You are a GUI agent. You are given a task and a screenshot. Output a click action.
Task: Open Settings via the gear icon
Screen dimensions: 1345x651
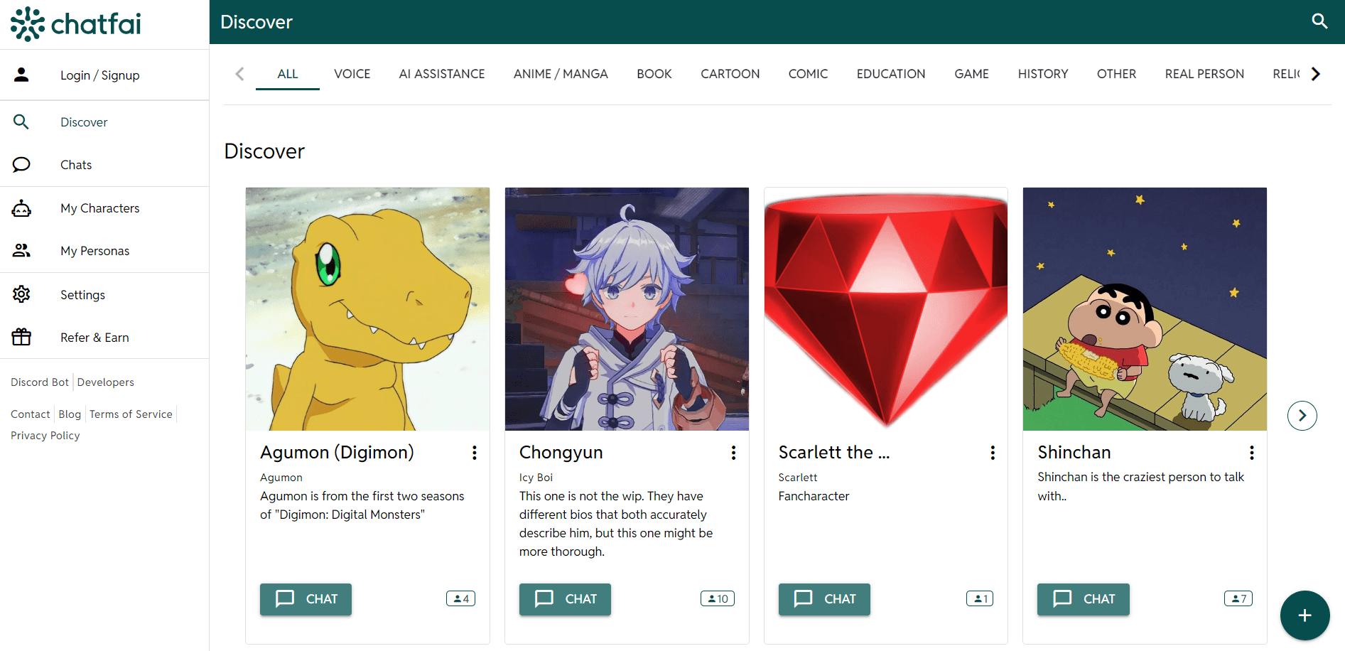coord(21,294)
